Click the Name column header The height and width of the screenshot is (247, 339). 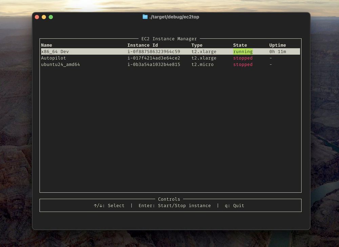pos(46,45)
